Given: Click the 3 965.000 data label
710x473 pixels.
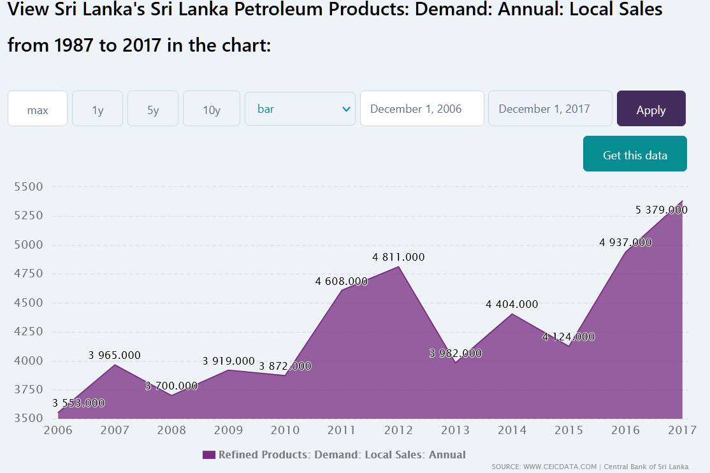Looking at the screenshot, I should (x=115, y=355).
